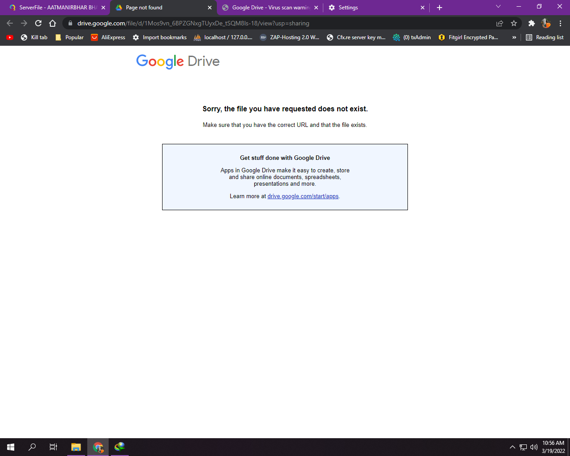Image resolution: width=570 pixels, height=456 pixels.
Task: Close the Page not found tab
Action: [x=210, y=8]
